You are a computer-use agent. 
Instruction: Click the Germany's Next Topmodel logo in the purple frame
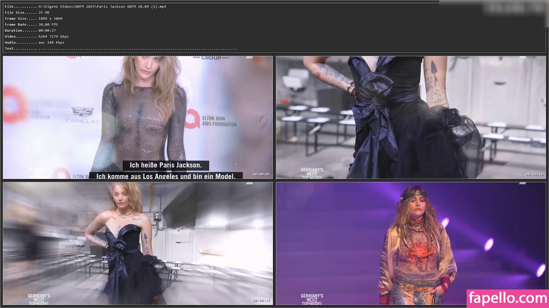click(x=312, y=299)
